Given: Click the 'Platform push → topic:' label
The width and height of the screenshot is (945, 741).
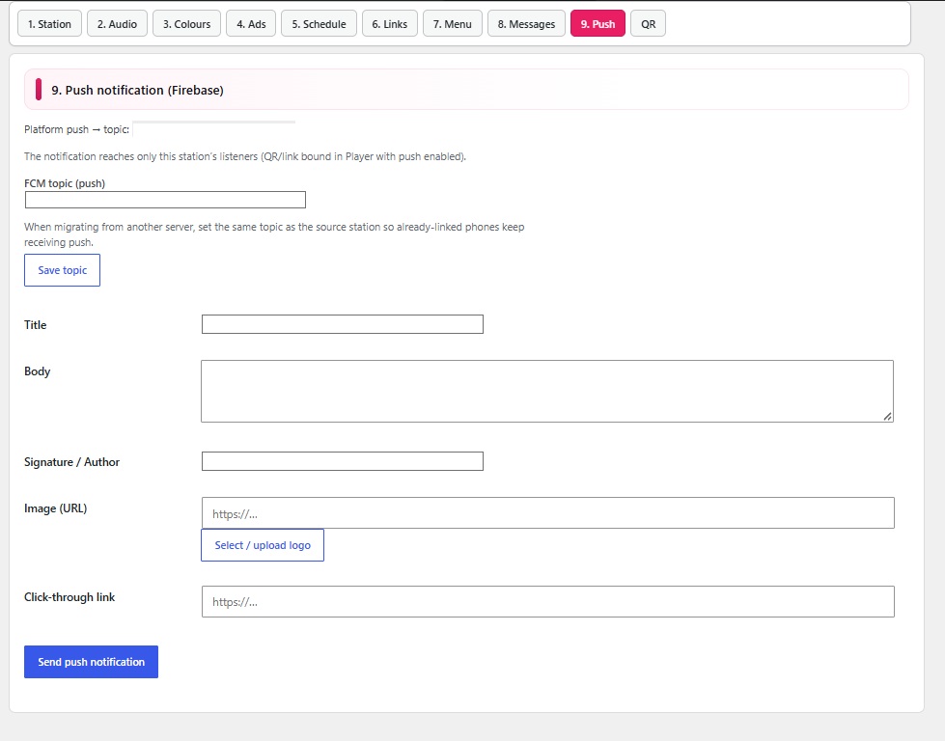Looking at the screenshot, I should (76, 129).
